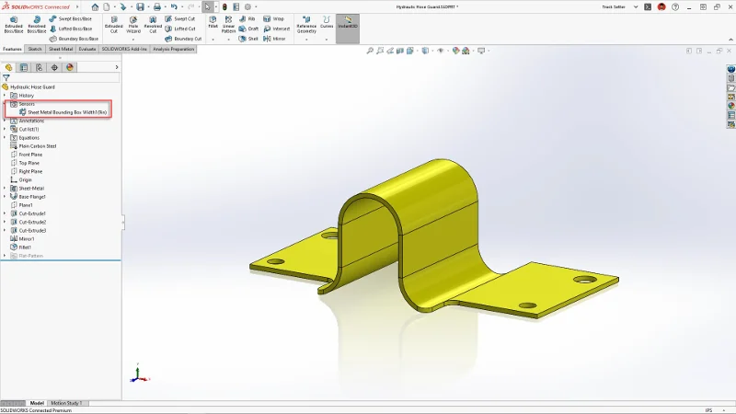Open the DisplayManager tab icon
Screen dimensions: 736x414
(70, 67)
